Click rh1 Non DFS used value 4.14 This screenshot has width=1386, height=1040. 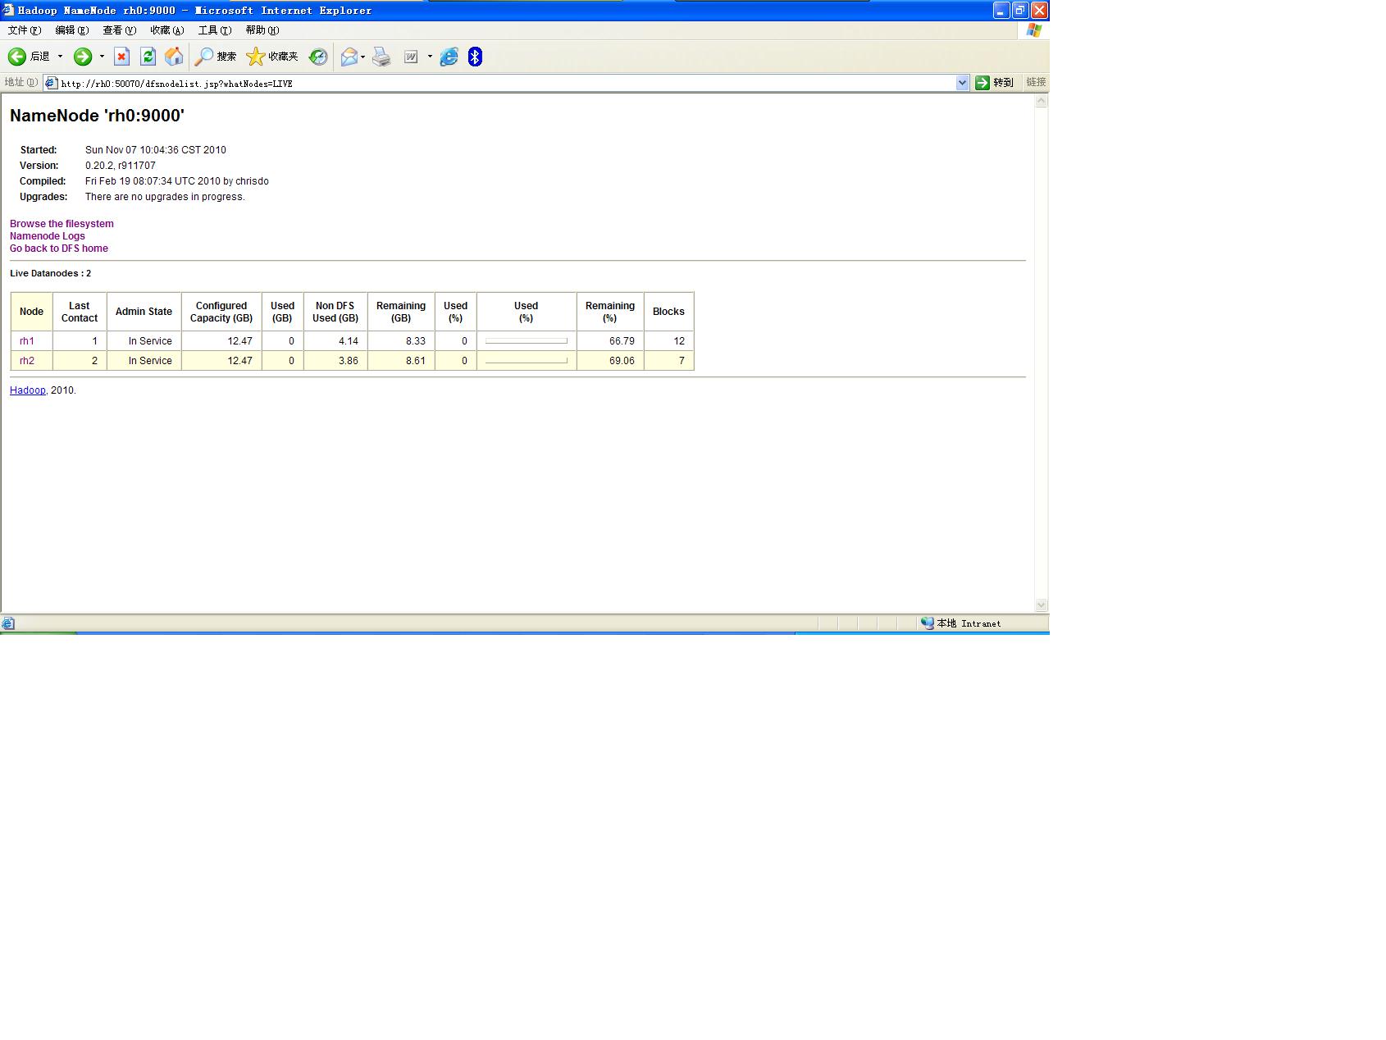(349, 341)
